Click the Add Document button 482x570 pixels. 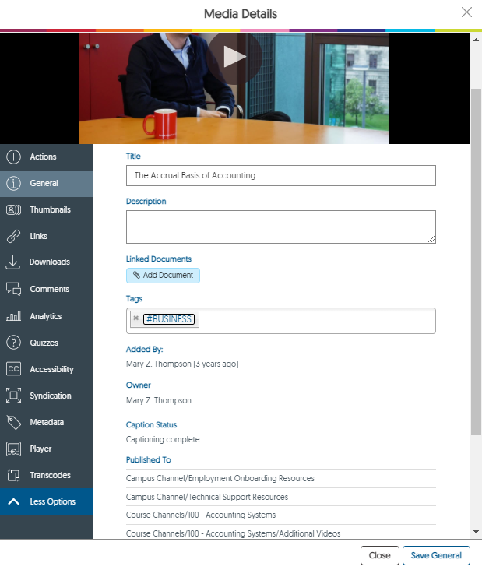point(163,275)
